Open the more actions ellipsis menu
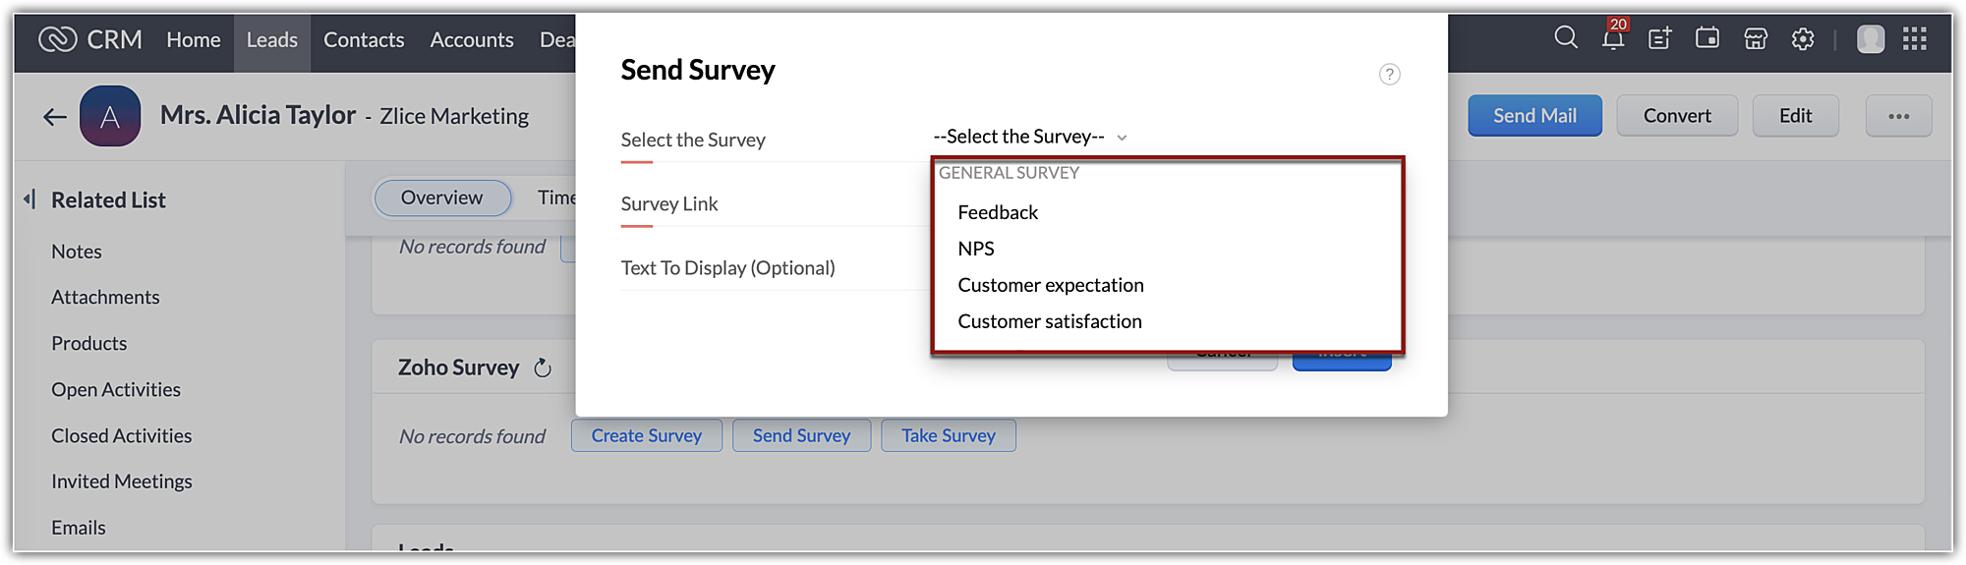This screenshot has height=565, width=1966. pos(1898,116)
